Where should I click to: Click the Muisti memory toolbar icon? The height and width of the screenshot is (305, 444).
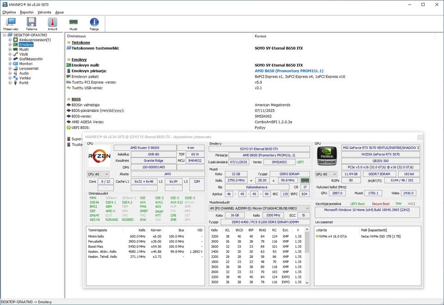pyautogui.click(x=73, y=22)
